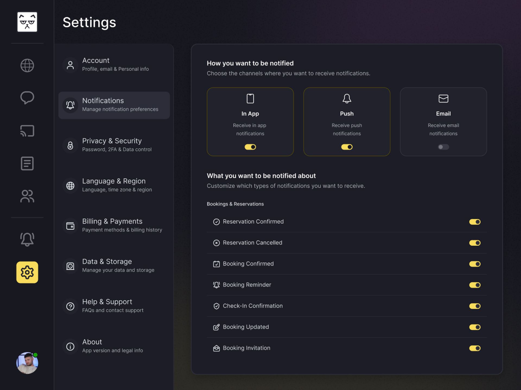Open the people group icon in sidebar
The width and height of the screenshot is (521, 390).
point(27,196)
